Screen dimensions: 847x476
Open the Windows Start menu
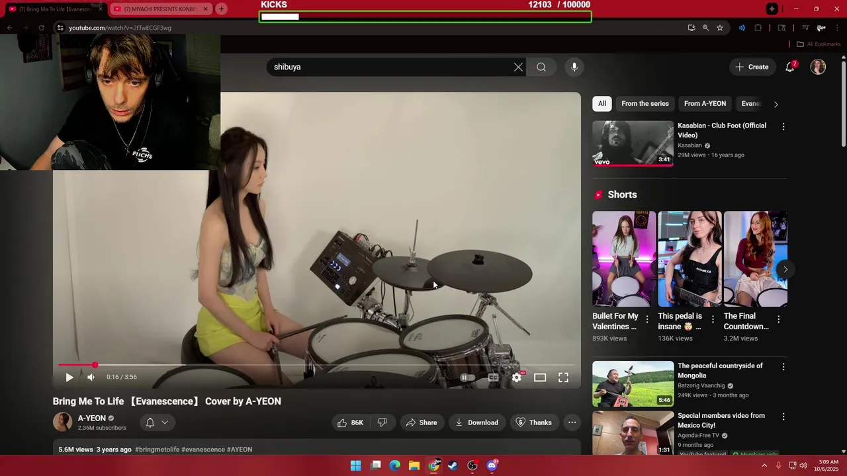[x=355, y=465]
